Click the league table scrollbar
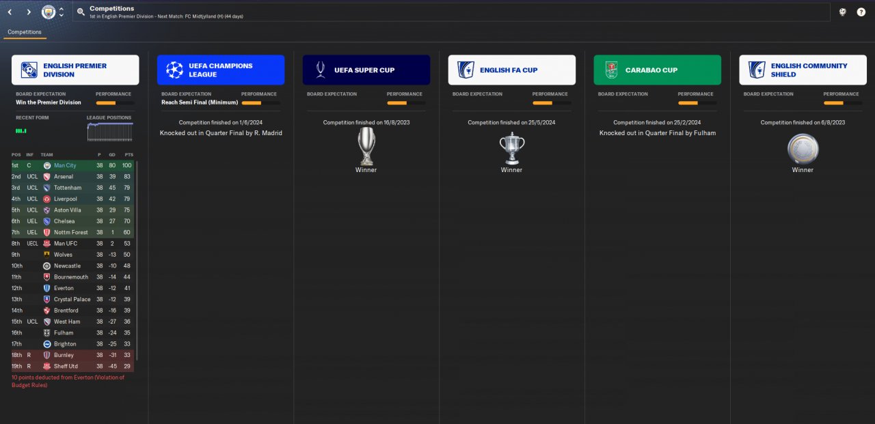Viewport: 875px width, 424px height. [x=137, y=259]
